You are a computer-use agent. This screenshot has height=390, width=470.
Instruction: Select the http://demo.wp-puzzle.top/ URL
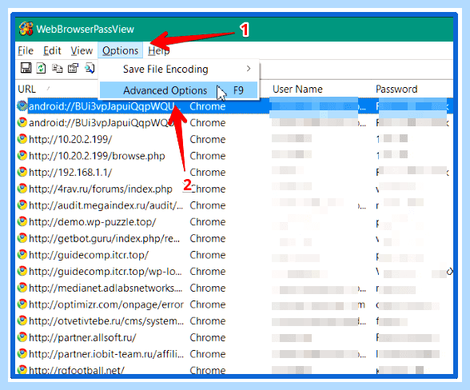pyautogui.click(x=93, y=221)
